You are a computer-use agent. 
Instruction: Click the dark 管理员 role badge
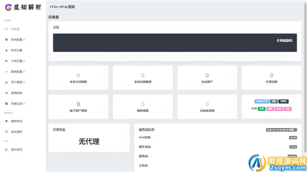tap(283, 101)
